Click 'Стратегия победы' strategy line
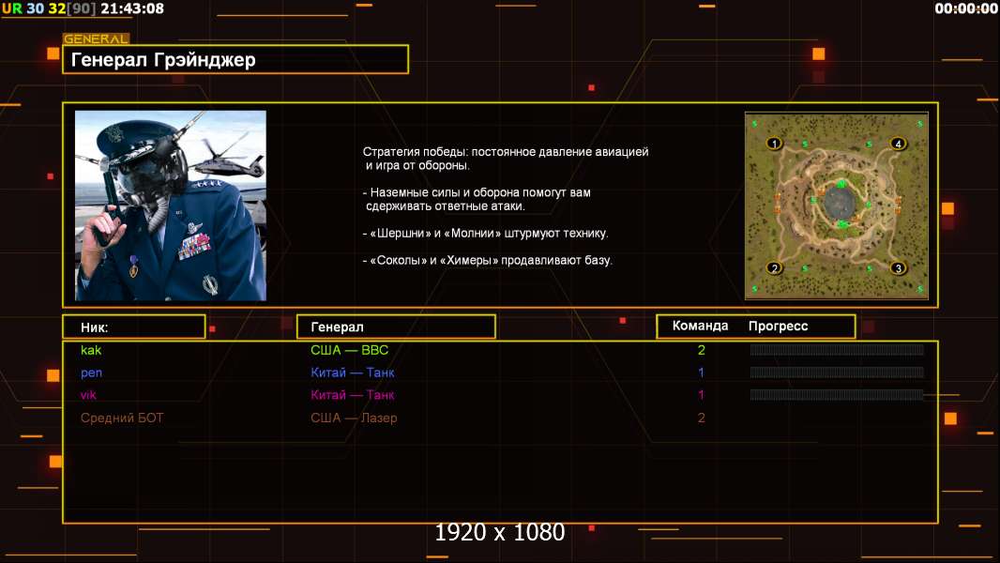Screen dimensions: 1000x563 pos(506,159)
